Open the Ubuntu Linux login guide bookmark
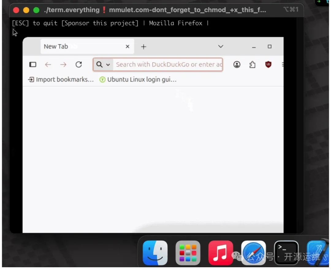Viewport: 331px width, 270px height. 138,80
